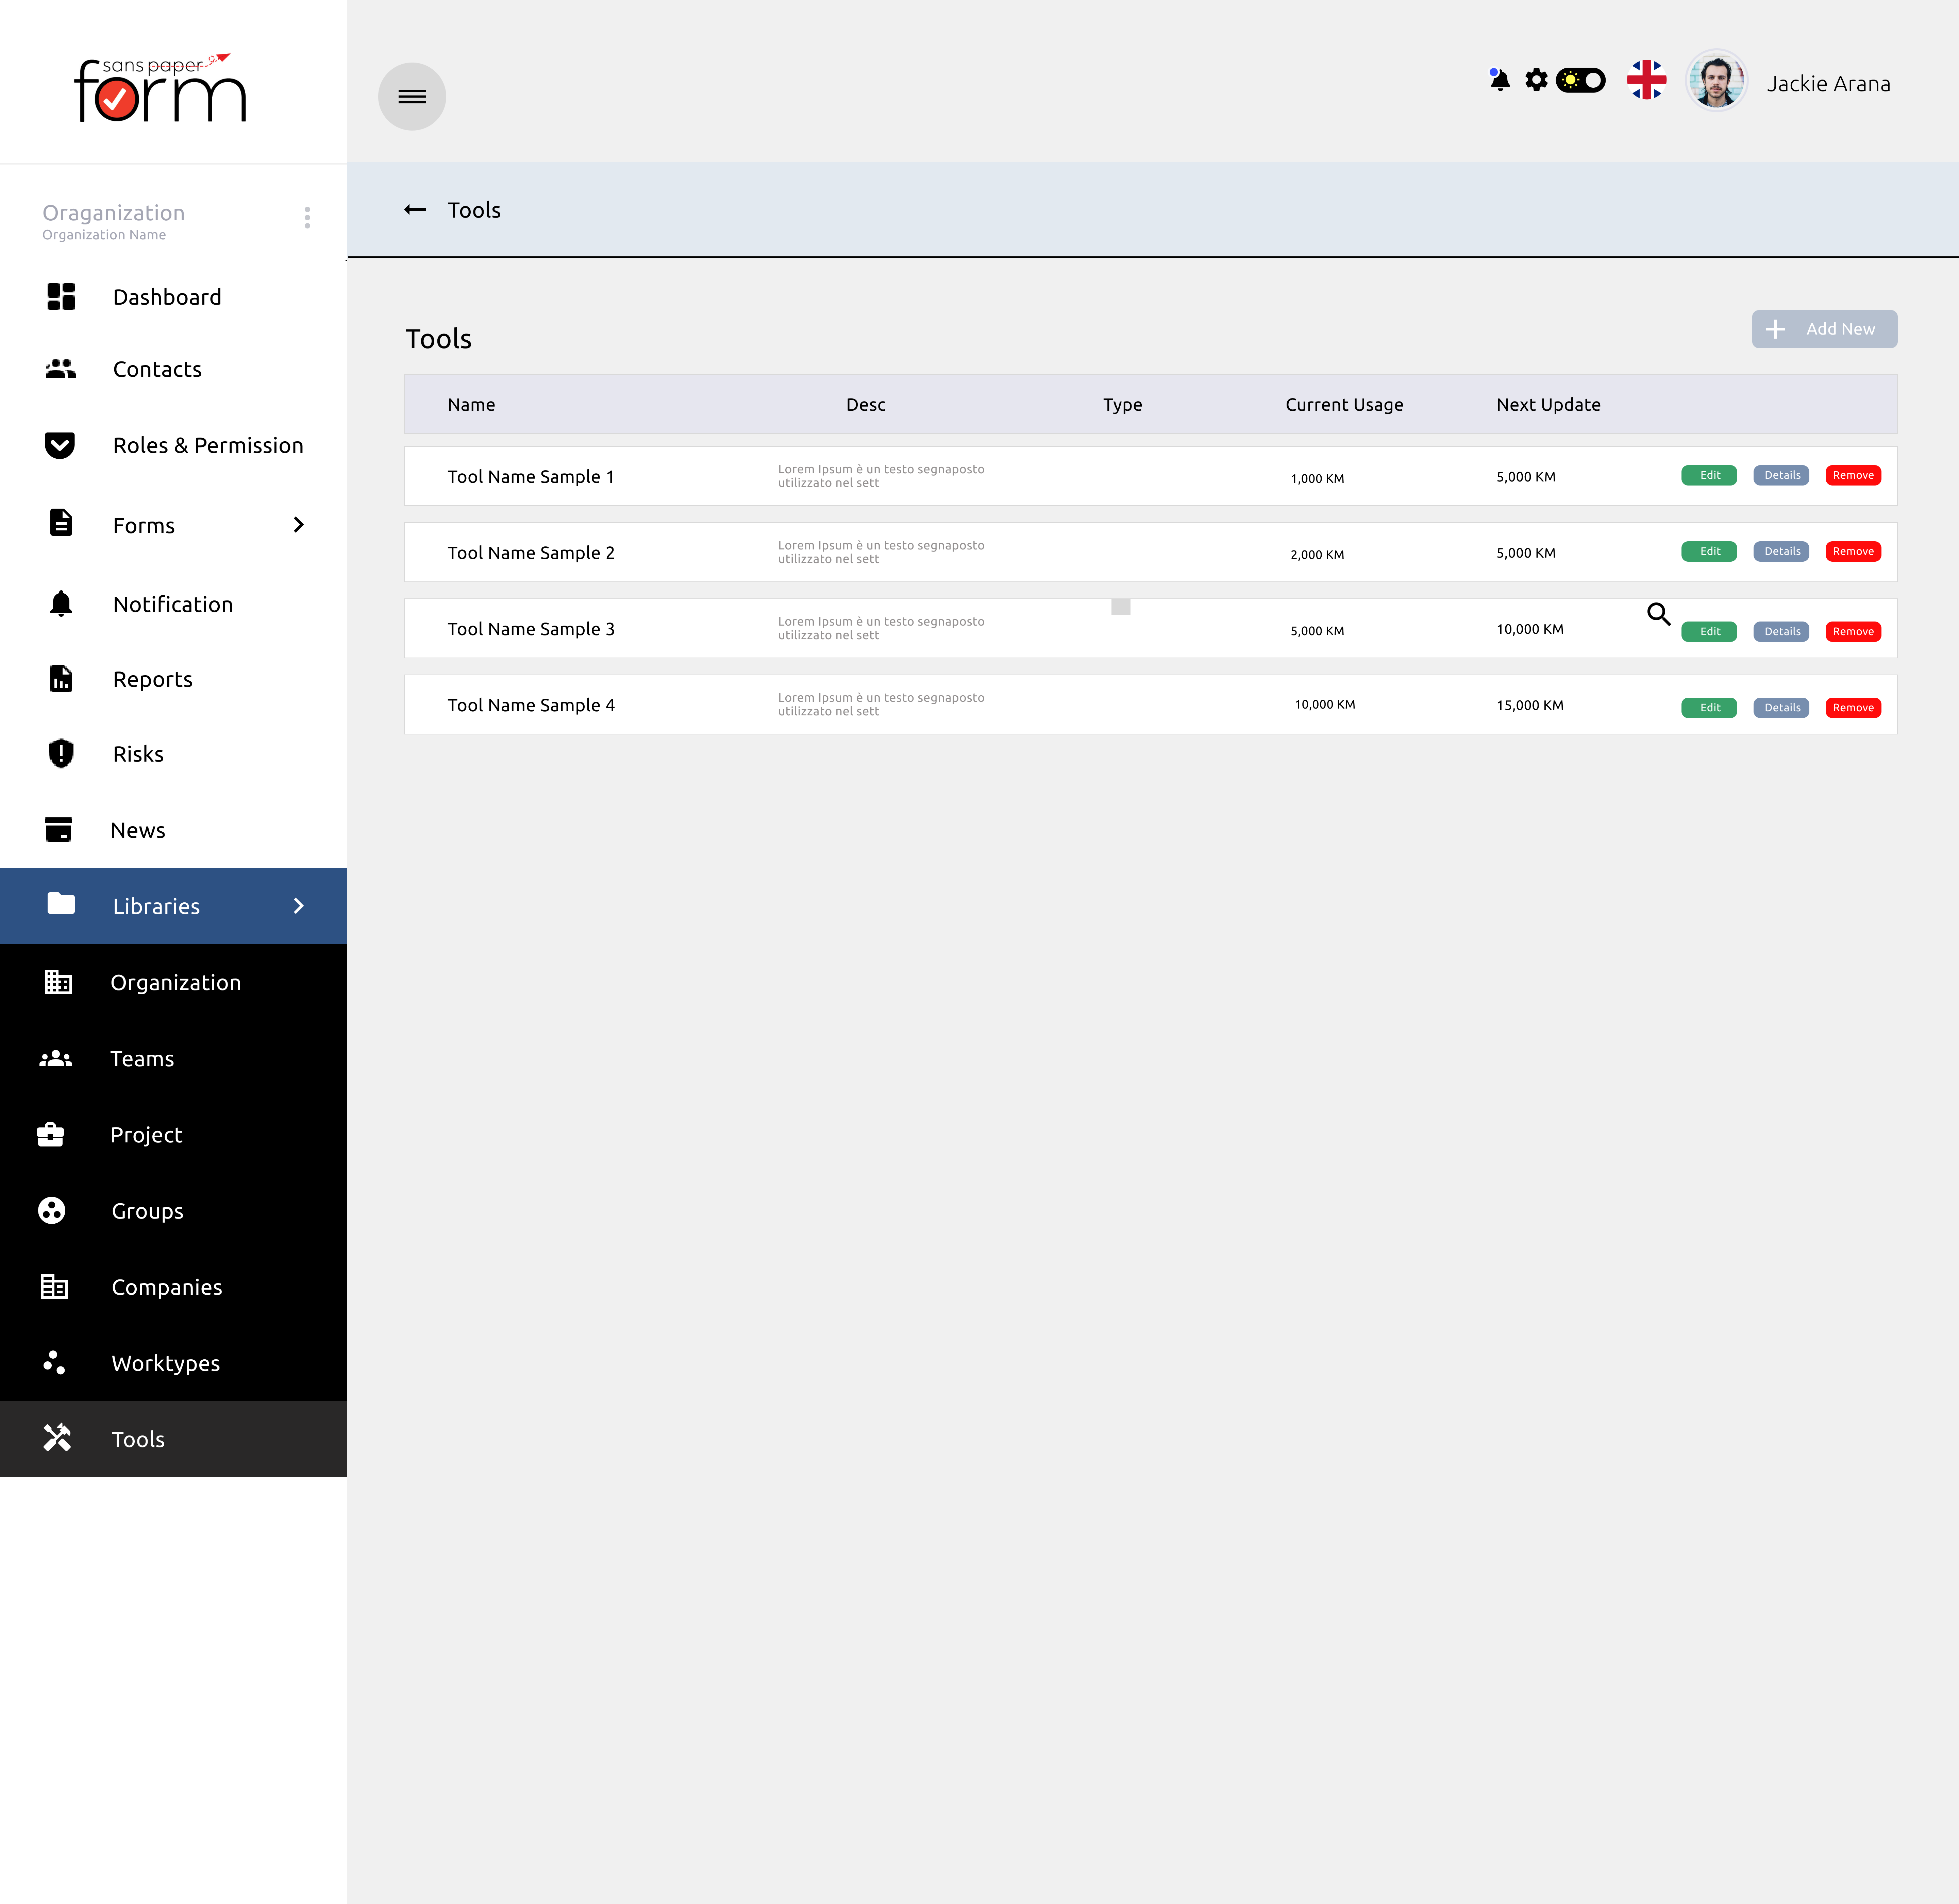The height and width of the screenshot is (1904, 1959).
Task: Click the search magnifier icon in row 3
Action: pos(1658,614)
